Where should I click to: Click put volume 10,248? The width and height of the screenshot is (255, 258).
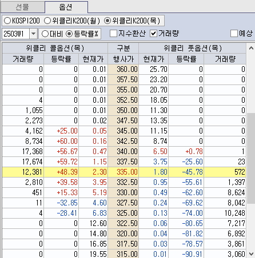pyautogui.click(x=225, y=213)
